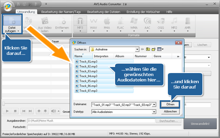Close the Öffnen dialog
Image resolution: width=220 pixels, height=138 pixels.
[178, 43]
